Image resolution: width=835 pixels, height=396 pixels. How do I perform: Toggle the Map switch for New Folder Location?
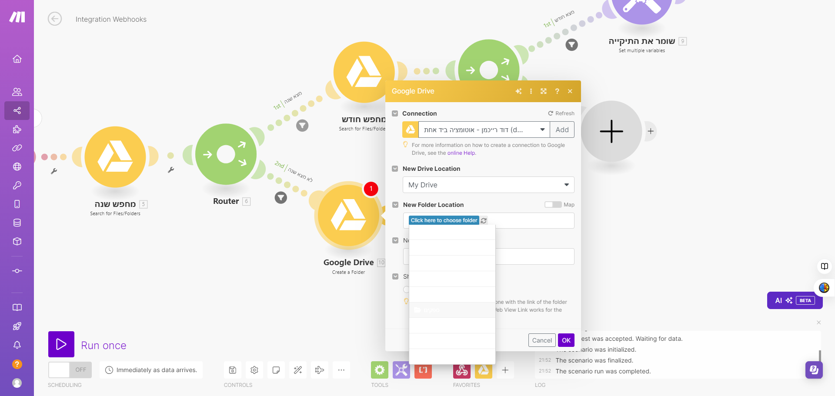coord(553,205)
